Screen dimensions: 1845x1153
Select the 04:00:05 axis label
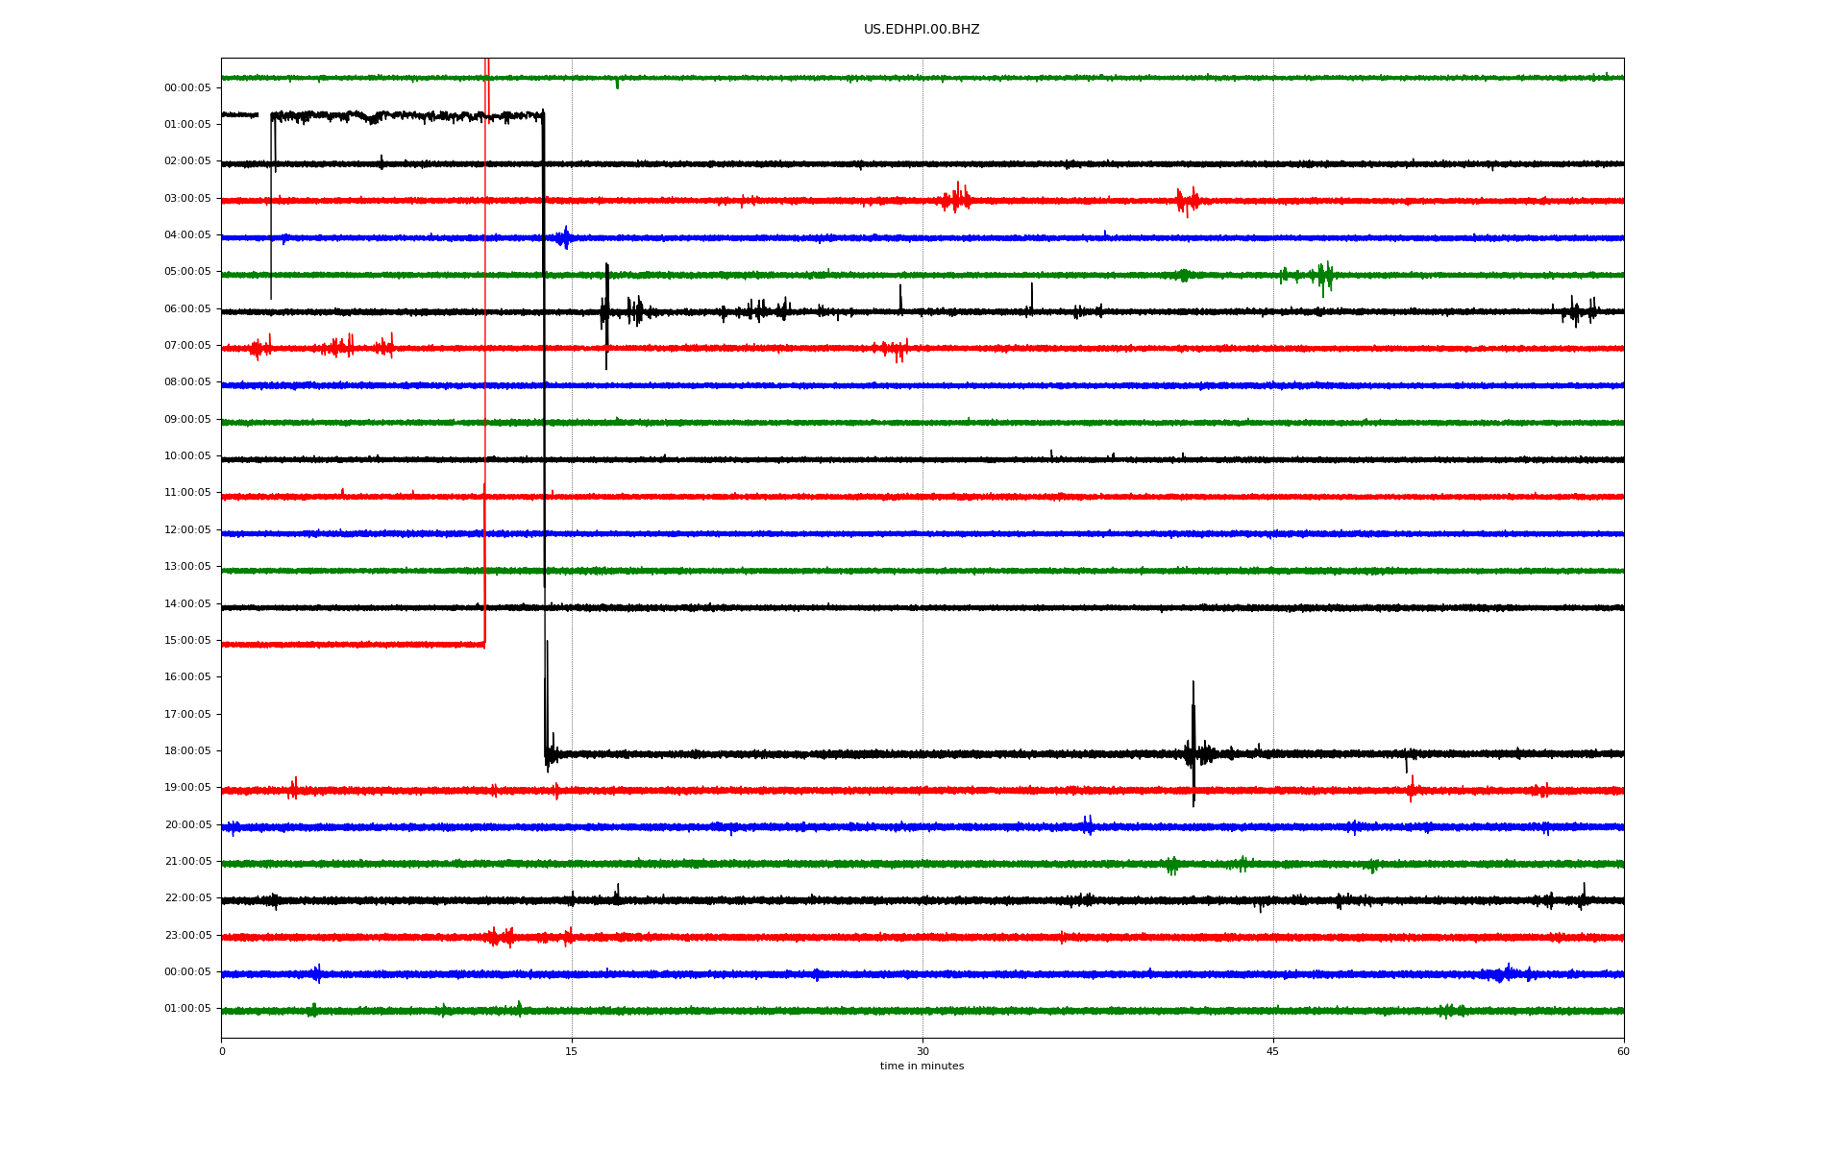[187, 234]
